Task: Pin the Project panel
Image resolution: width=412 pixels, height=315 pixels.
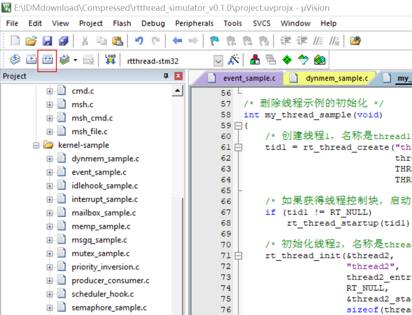Action: [x=166, y=76]
